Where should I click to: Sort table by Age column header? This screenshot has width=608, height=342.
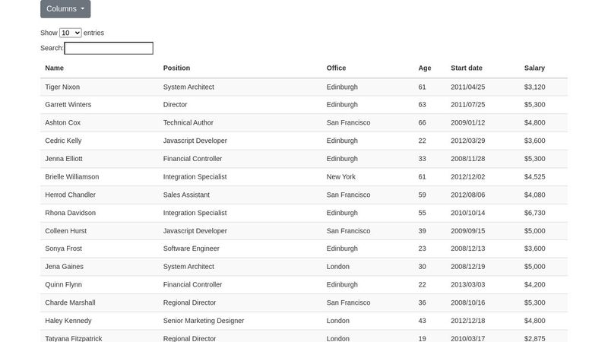(425, 68)
